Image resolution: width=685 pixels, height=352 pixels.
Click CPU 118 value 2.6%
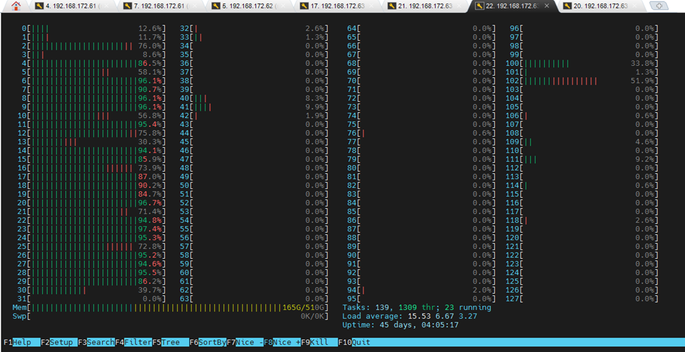[645, 221]
